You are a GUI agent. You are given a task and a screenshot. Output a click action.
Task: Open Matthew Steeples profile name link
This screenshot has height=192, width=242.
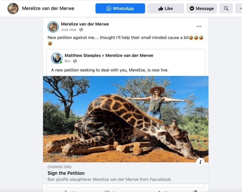(83, 56)
